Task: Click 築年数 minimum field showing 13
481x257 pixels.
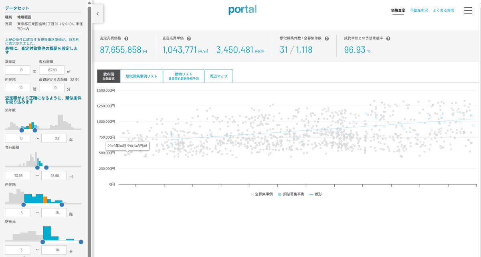Action: 17,138
